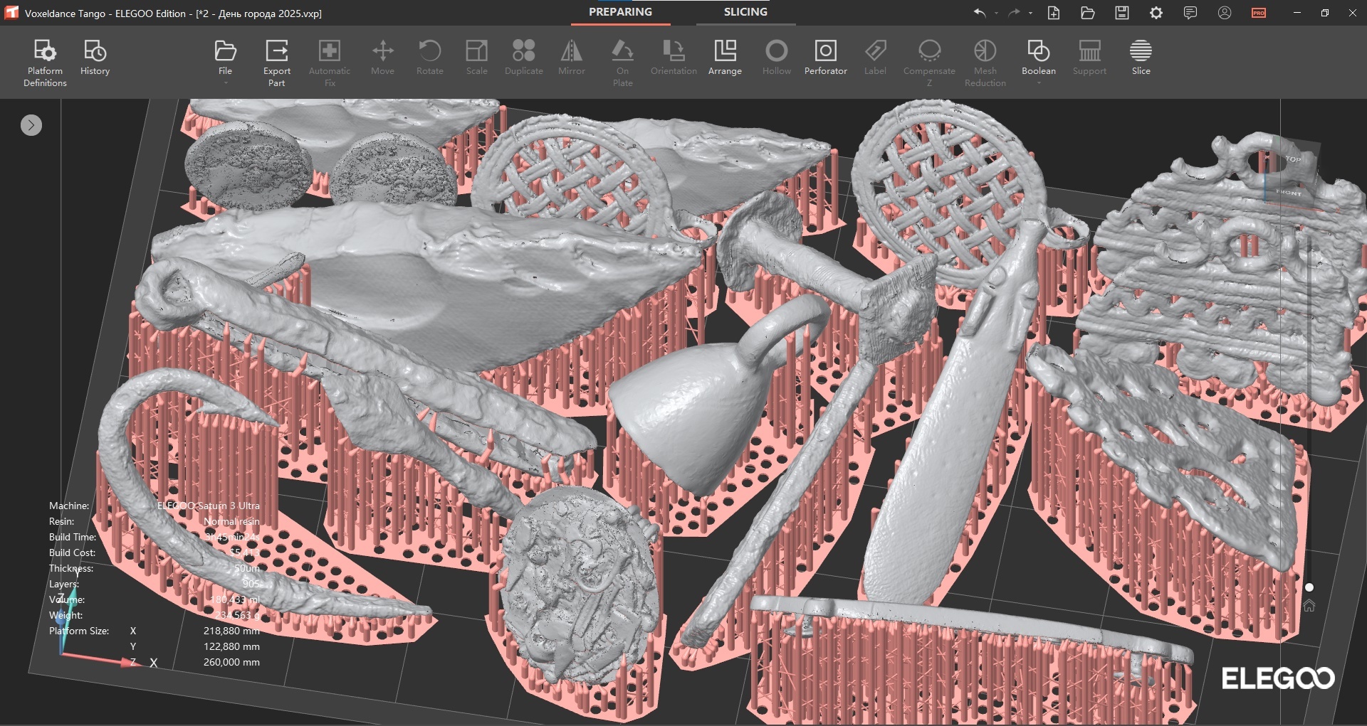Viewport: 1367px width, 726px height.
Task: Select the Scale tool
Action: tap(476, 57)
